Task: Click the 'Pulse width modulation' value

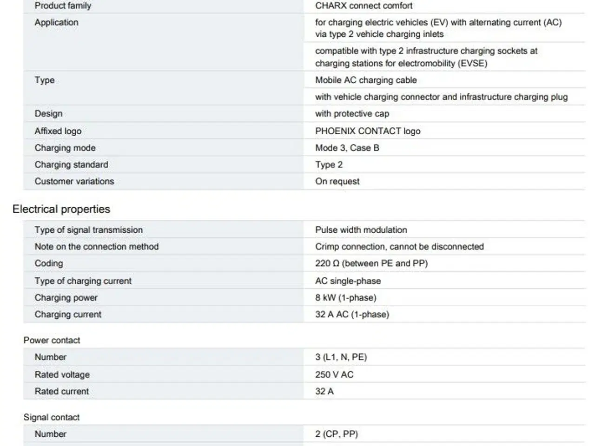Action: tap(361, 230)
